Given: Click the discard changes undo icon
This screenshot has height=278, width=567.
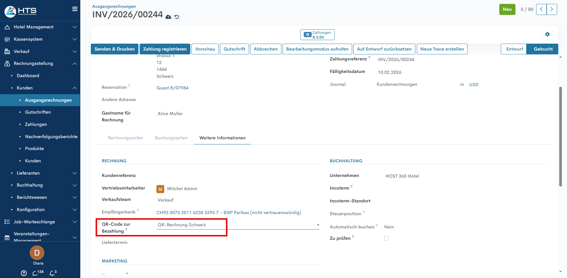Looking at the screenshot, I should click(x=177, y=17).
